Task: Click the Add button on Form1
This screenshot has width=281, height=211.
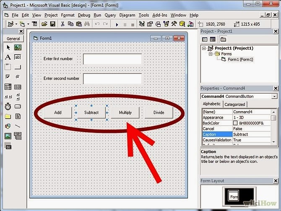Action: [58, 112]
